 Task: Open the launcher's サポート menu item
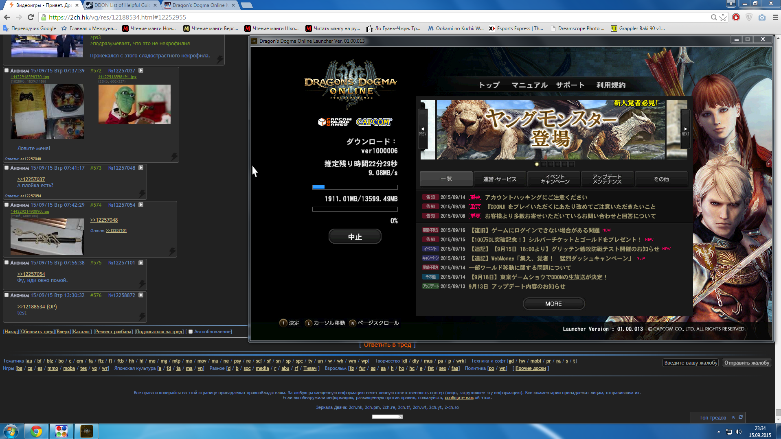point(570,85)
